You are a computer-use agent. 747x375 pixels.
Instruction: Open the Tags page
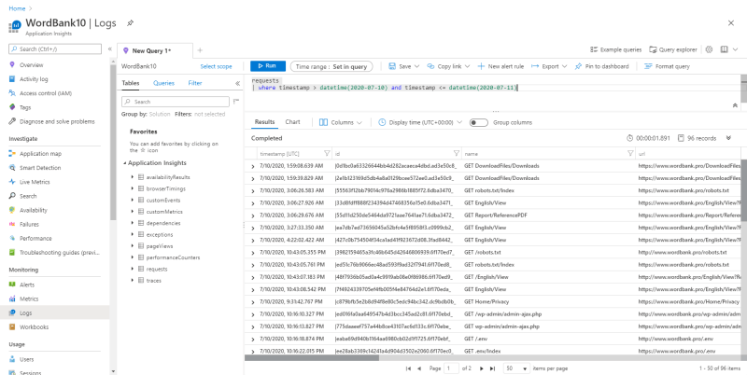(x=25, y=107)
